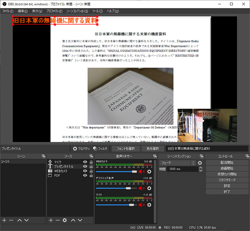
Task: Move the selected source down
Action: click(x=80, y=220)
